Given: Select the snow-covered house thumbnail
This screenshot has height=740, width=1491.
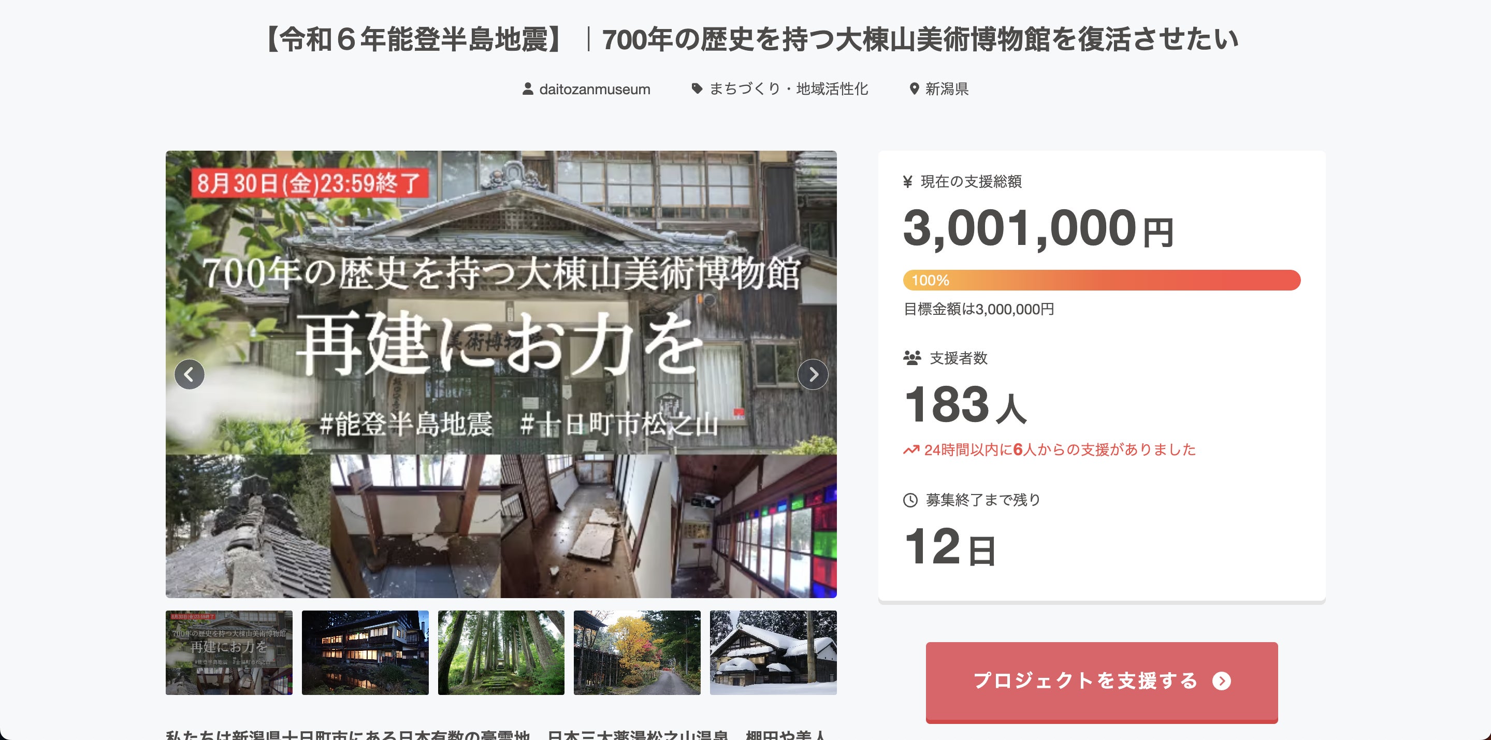Looking at the screenshot, I should click(x=773, y=652).
